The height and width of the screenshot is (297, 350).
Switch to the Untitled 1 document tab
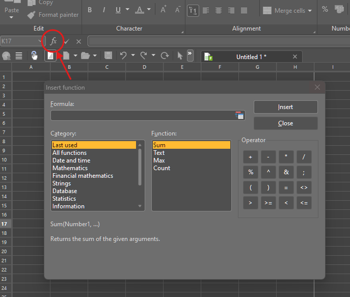click(251, 57)
